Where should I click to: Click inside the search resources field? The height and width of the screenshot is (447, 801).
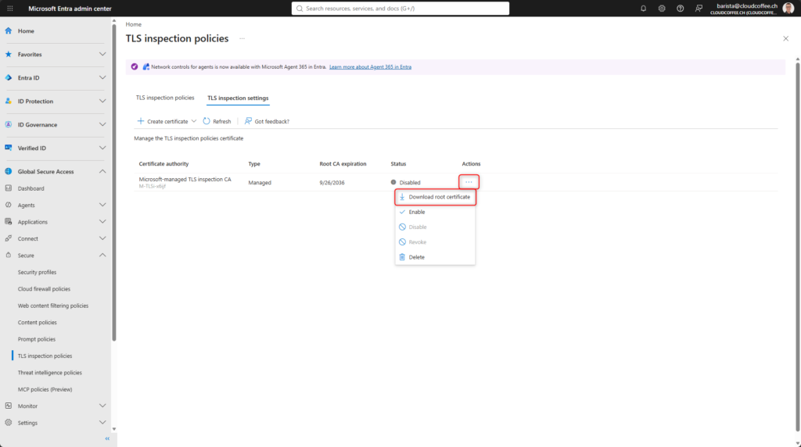[x=400, y=8]
